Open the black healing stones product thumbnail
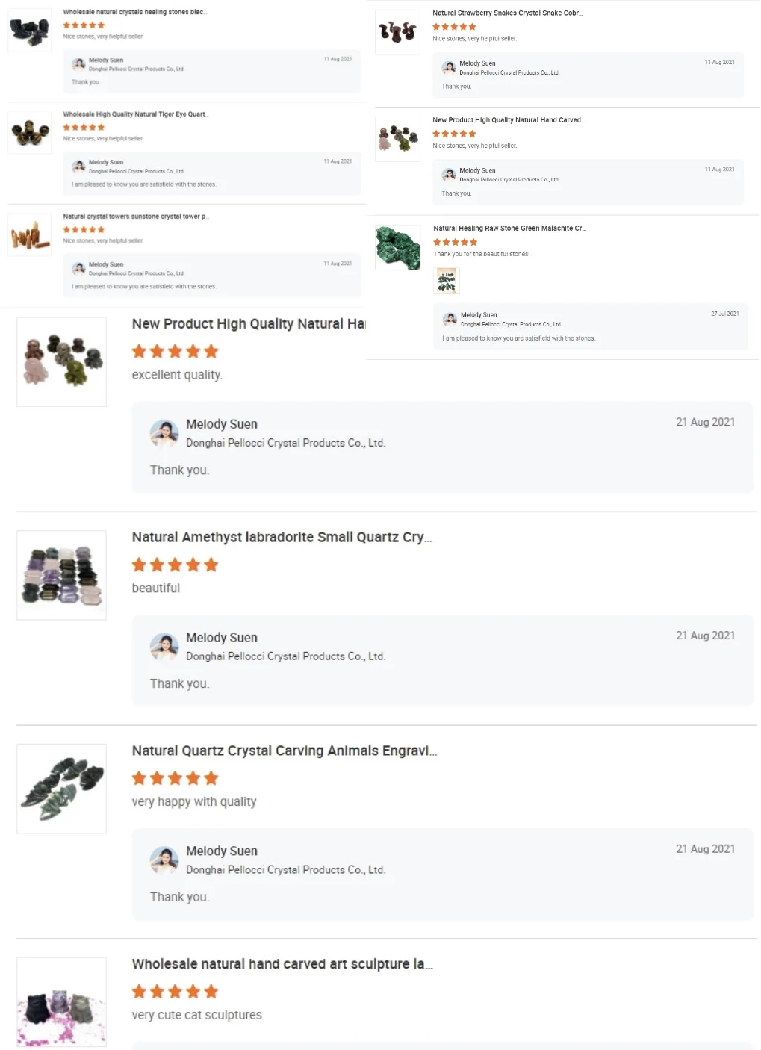Screen dimensions: 761x1050 coord(30,31)
